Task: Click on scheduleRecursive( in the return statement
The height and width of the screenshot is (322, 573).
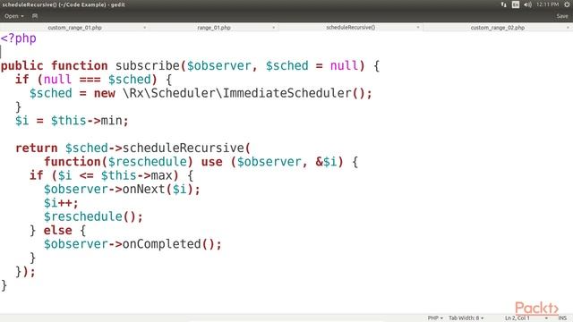Action: click(187, 148)
